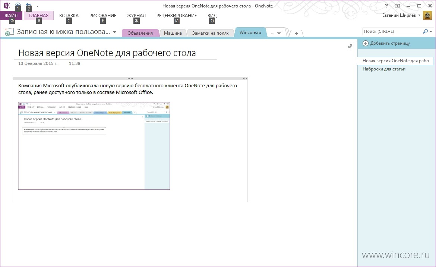
Task: Switch to the ГЛАВНАЯ ribbon tab
Action: pos(39,16)
